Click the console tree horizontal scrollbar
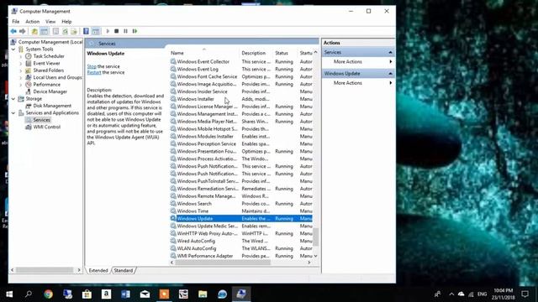538x302 pixels. pos(45,270)
